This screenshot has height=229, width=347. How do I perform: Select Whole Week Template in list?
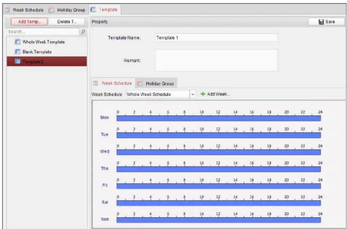(47, 41)
